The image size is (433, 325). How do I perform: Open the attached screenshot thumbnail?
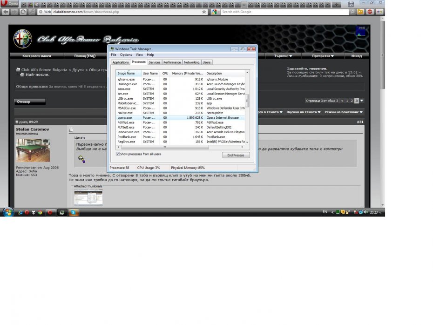[88, 197]
